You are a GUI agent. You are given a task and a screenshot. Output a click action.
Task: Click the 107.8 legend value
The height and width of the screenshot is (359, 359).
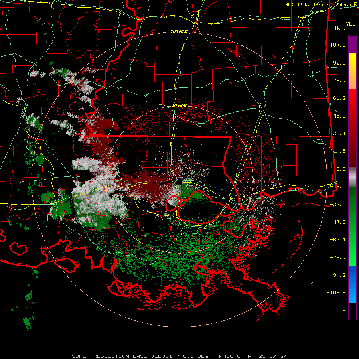(x=338, y=45)
